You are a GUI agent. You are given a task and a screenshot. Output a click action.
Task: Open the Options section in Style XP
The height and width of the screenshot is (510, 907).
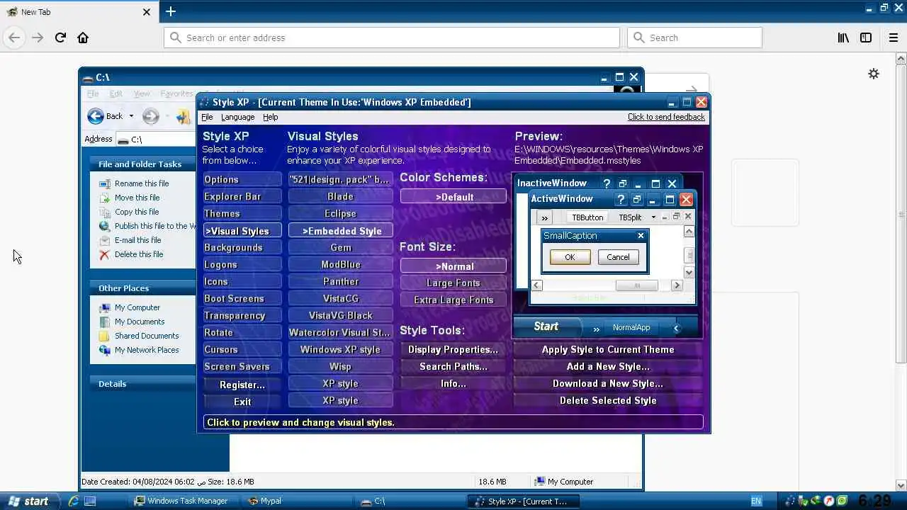tap(242, 180)
